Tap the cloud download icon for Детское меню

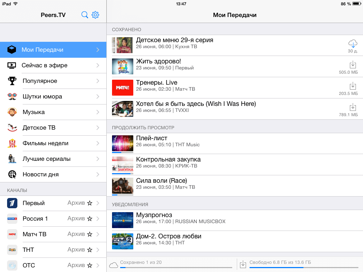[353, 44]
